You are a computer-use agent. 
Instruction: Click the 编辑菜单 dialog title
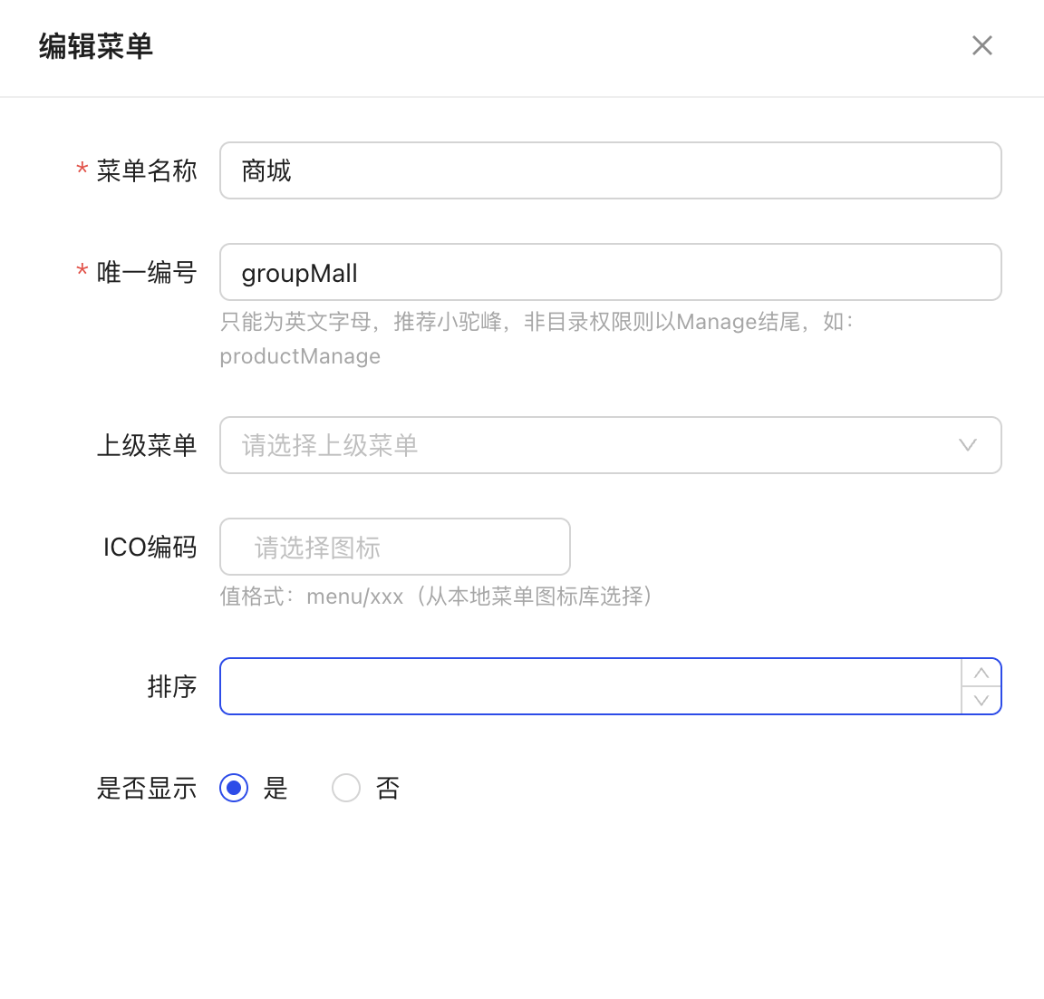click(x=96, y=45)
